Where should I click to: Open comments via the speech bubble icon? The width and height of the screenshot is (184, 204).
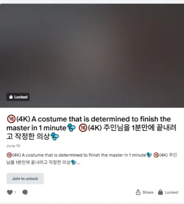(25, 192)
